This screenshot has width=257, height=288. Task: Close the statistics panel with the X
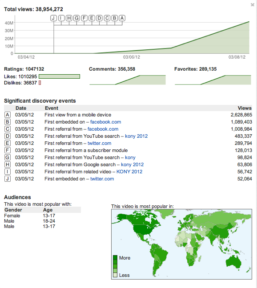pyautogui.click(x=253, y=5)
